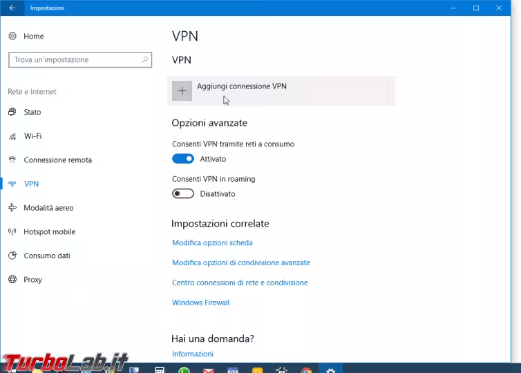Click the Consumo dati pie chart icon
Viewport: 521px width, 373px height.
point(12,256)
